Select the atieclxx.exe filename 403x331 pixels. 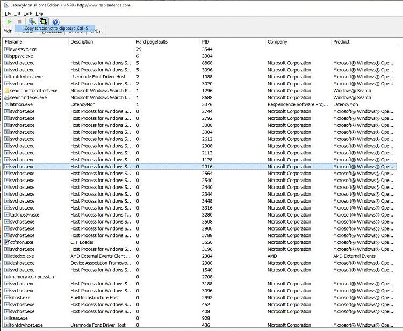[22, 256]
